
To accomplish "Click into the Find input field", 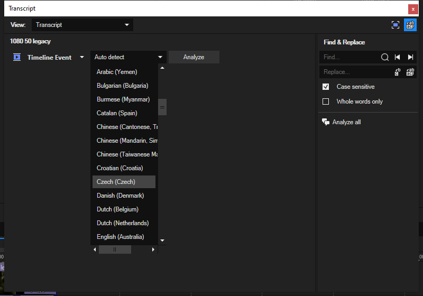I will tap(350, 57).
